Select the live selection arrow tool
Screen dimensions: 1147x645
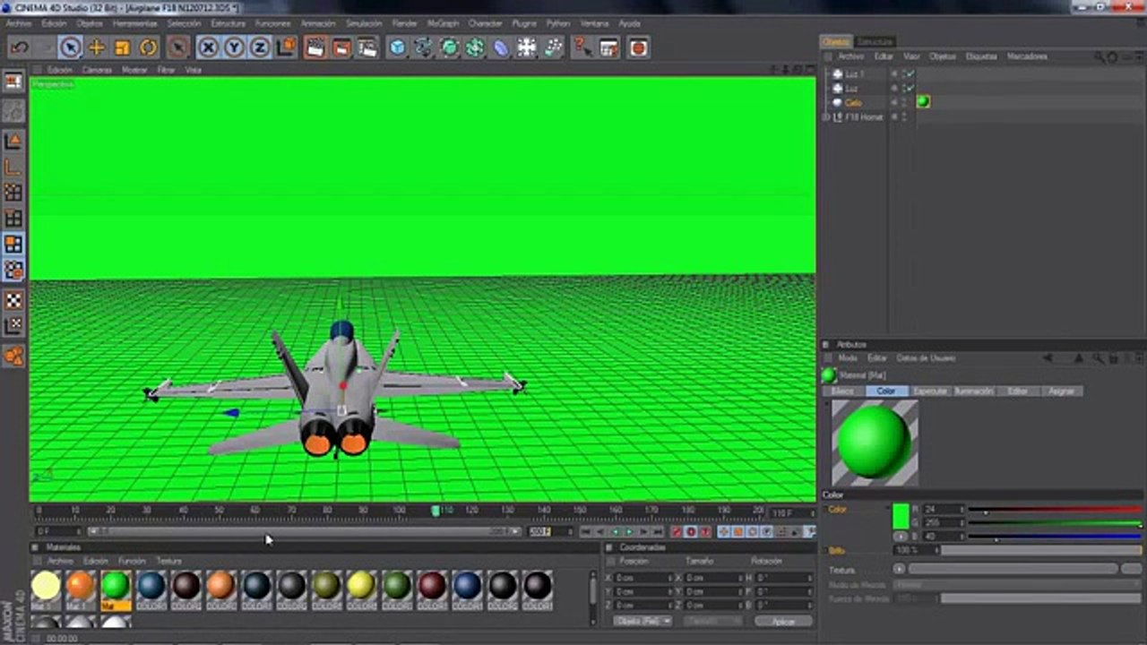[70, 47]
